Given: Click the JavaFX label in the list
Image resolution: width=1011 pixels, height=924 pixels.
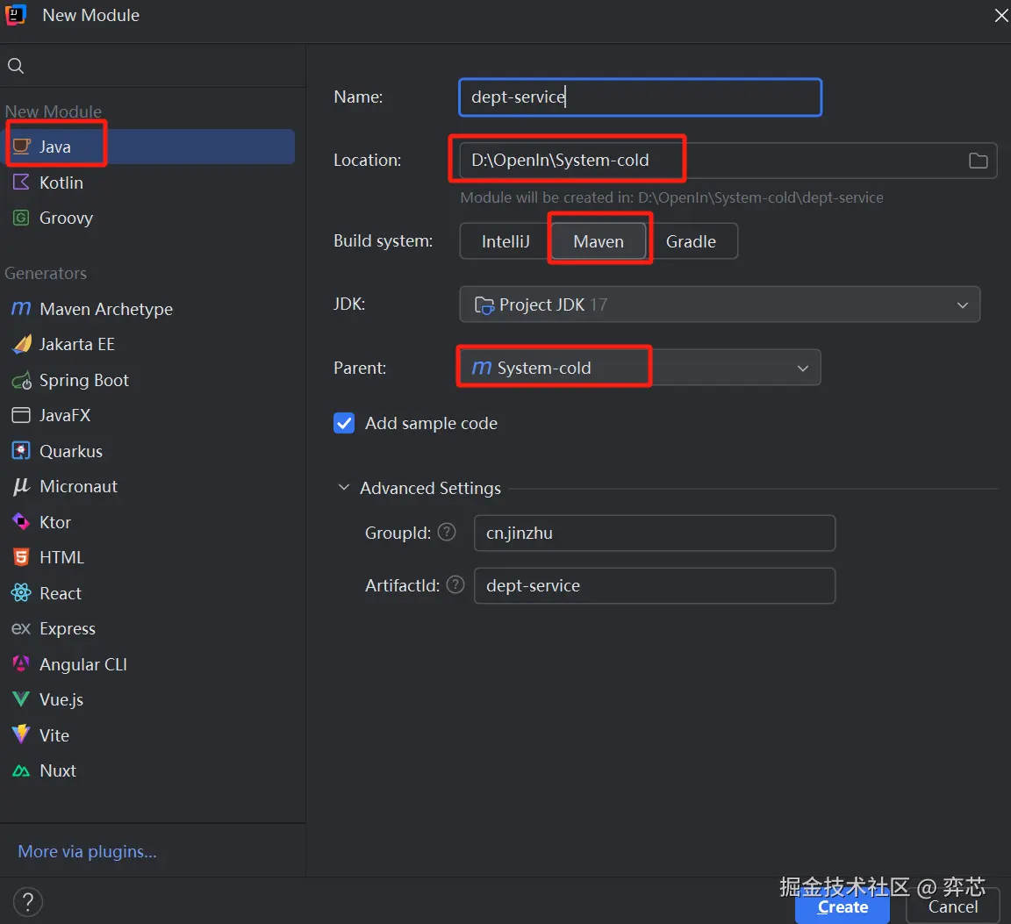Looking at the screenshot, I should 65,415.
